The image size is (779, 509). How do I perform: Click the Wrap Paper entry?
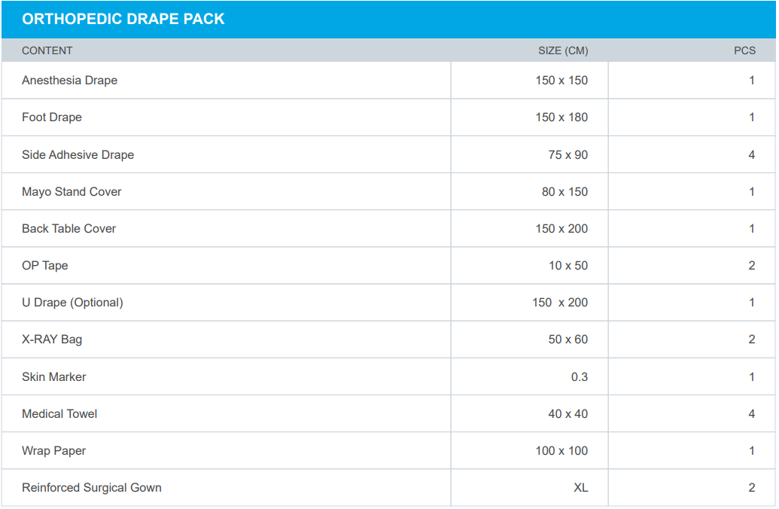[53, 451]
